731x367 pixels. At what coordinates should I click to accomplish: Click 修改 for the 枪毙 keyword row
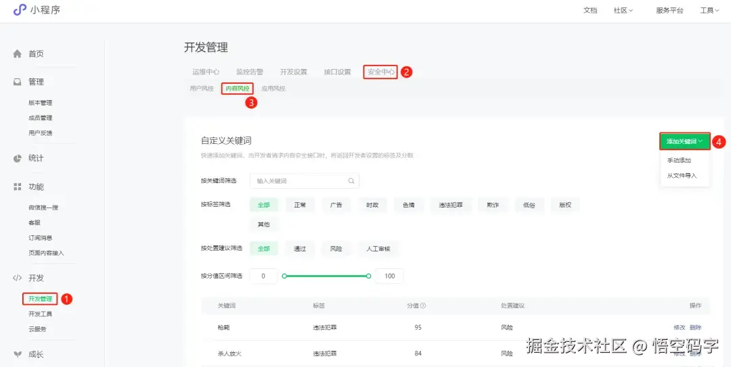pos(680,327)
